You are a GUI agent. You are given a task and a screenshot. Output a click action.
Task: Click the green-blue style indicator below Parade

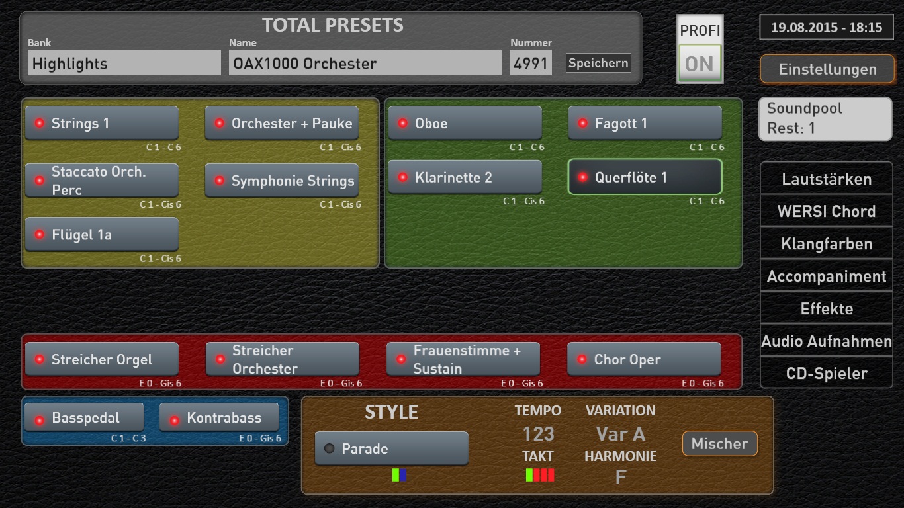399,475
